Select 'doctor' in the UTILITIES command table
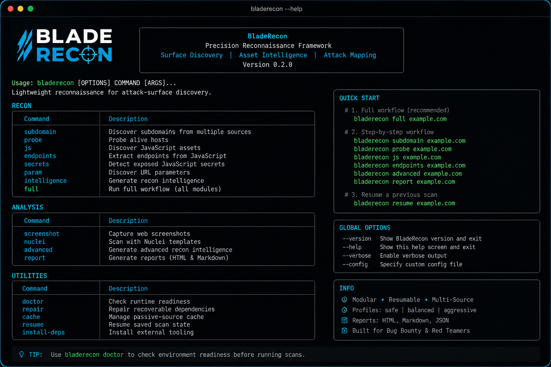The height and width of the screenshot is (367, 551). pyautogui.click(x=33, y=302)
